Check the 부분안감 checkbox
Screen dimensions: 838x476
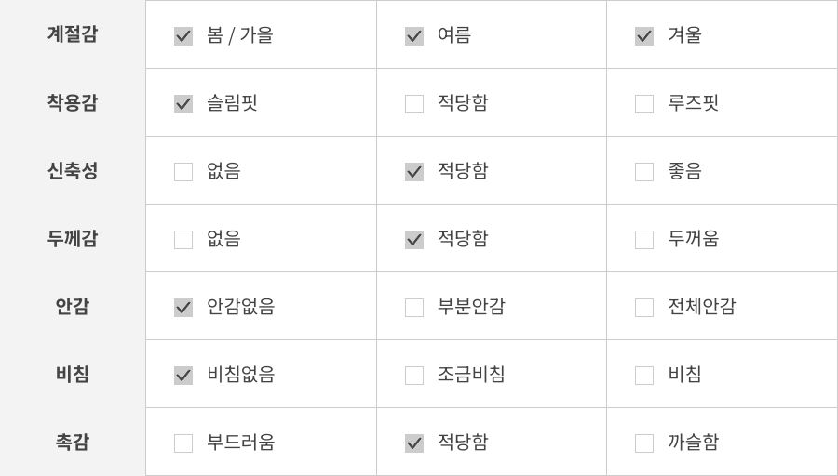(414, 308)
